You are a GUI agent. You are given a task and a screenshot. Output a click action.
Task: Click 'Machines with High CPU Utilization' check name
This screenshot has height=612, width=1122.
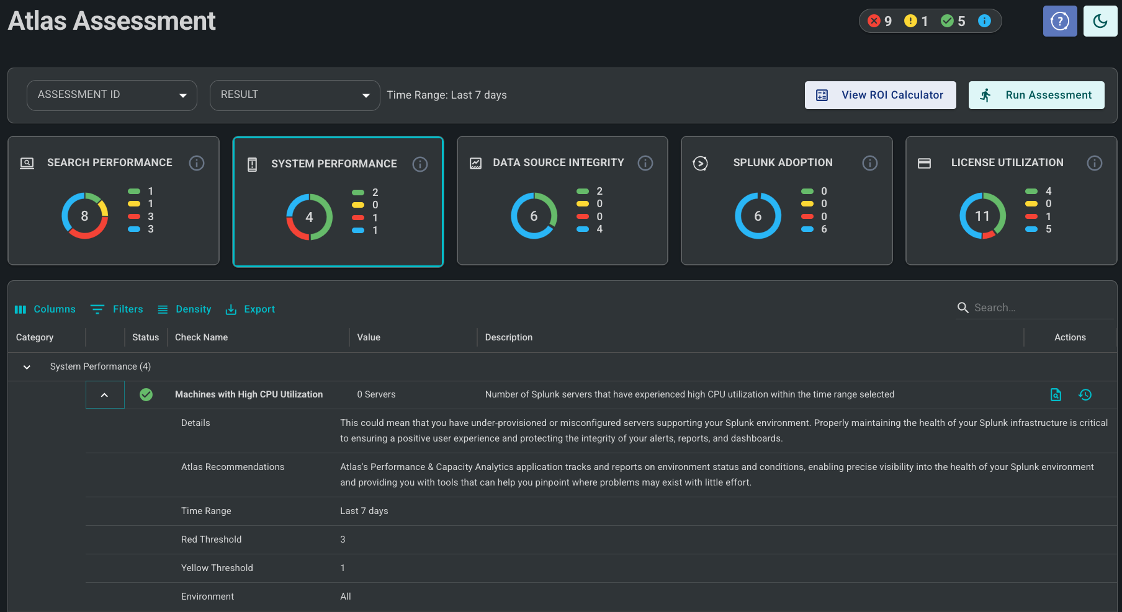coord(249,394)
